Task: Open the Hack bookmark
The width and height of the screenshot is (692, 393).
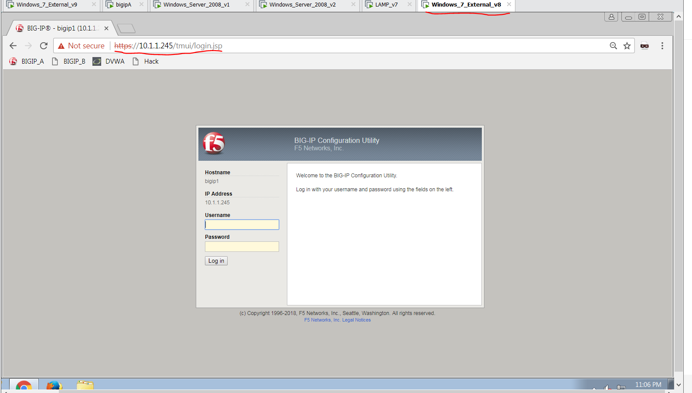Action: pos(146,61)
